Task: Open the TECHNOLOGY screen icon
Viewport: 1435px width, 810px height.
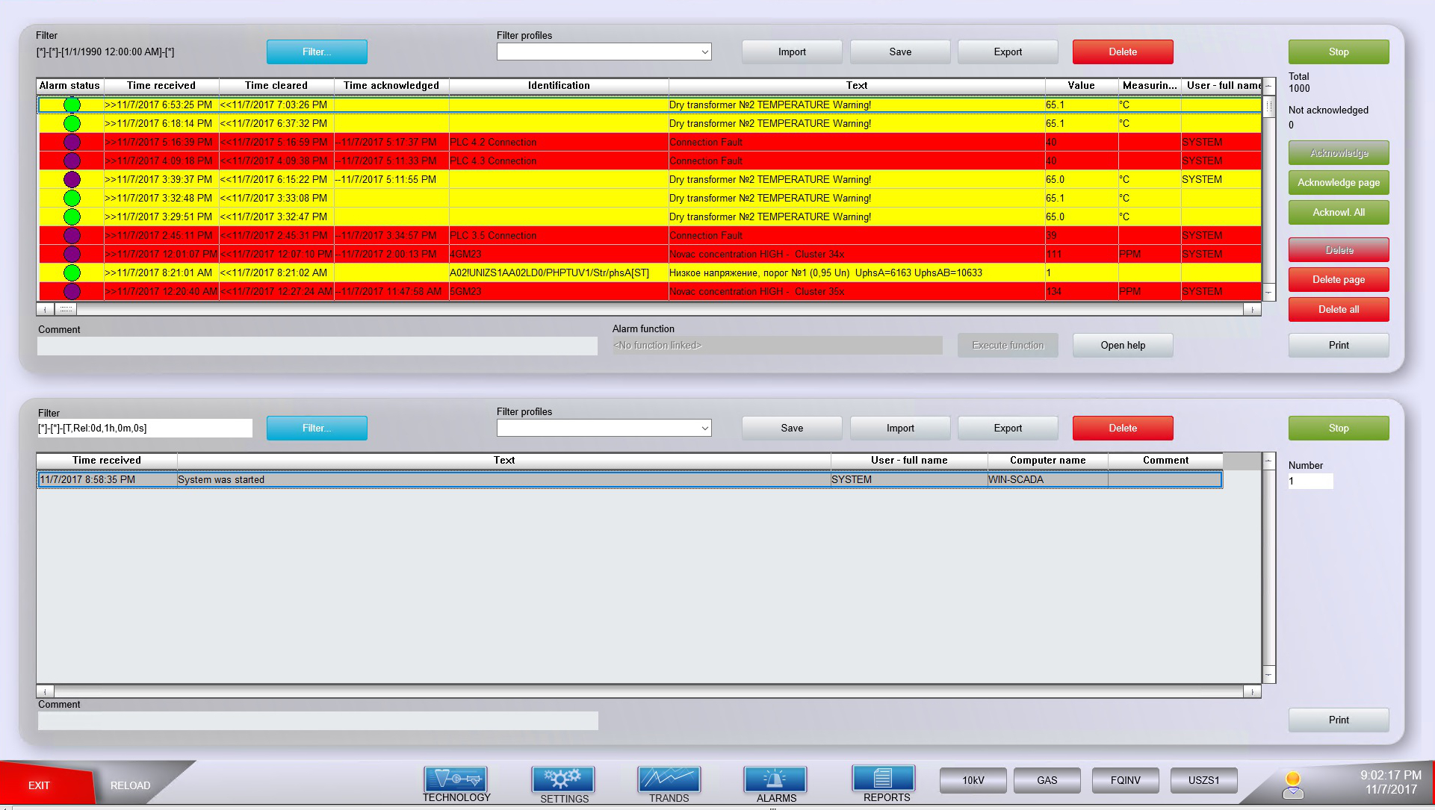Action: tap(456, 779)
